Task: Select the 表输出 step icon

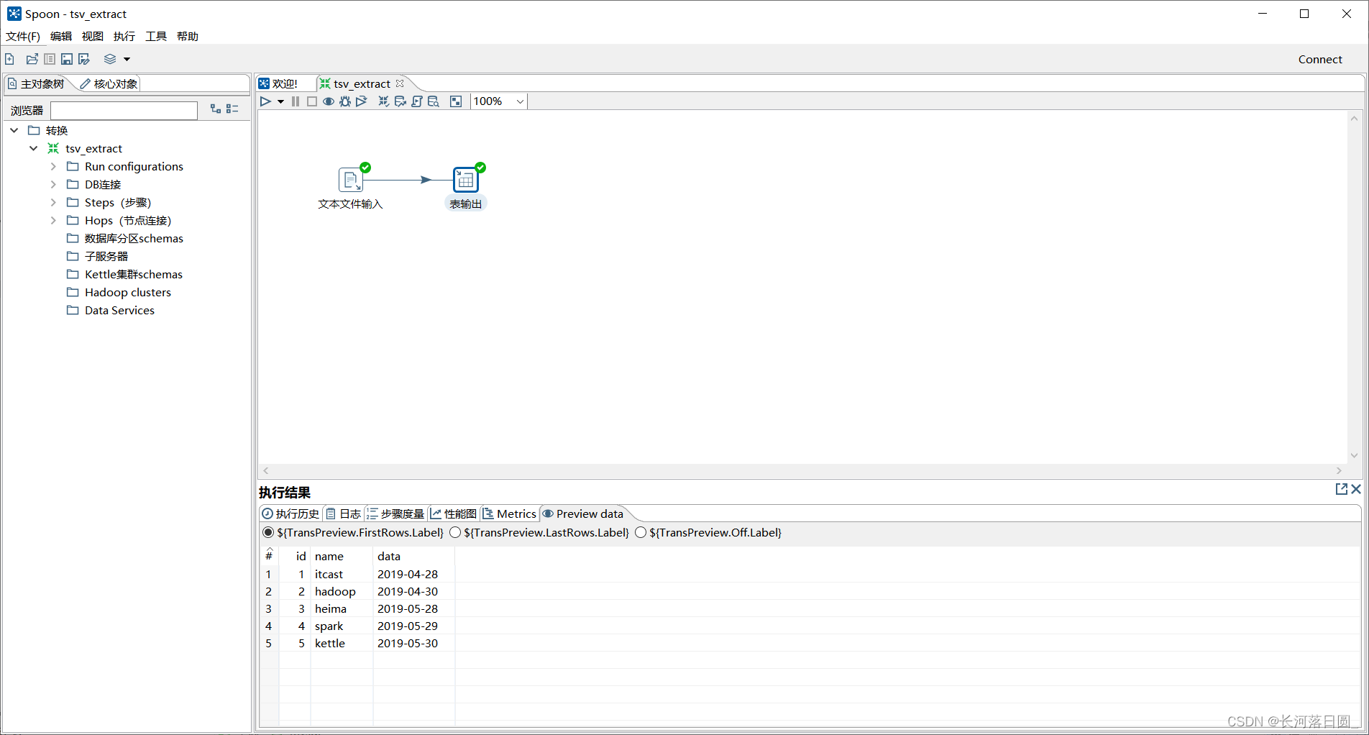Action: [x=466, y=180]
